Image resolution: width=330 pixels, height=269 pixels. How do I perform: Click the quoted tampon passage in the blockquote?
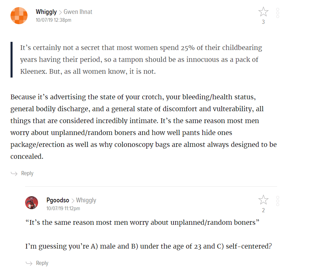141,60
